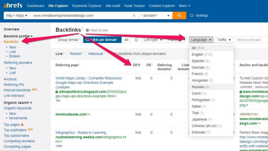
Task: Open Broken backlinks in the sidebar
Action: (15, 56)
